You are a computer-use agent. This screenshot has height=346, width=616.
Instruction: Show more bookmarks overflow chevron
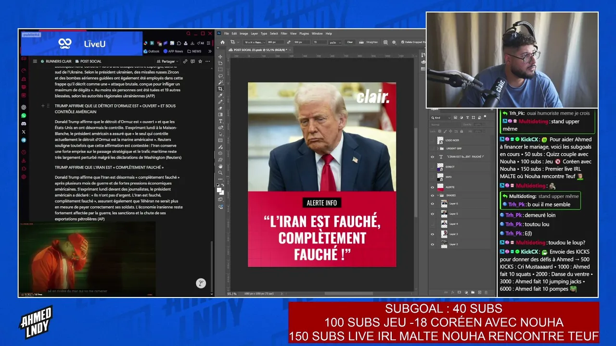tap(210, 51)
